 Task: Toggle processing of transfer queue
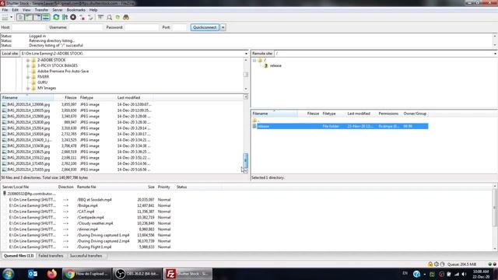pos(65,17)
